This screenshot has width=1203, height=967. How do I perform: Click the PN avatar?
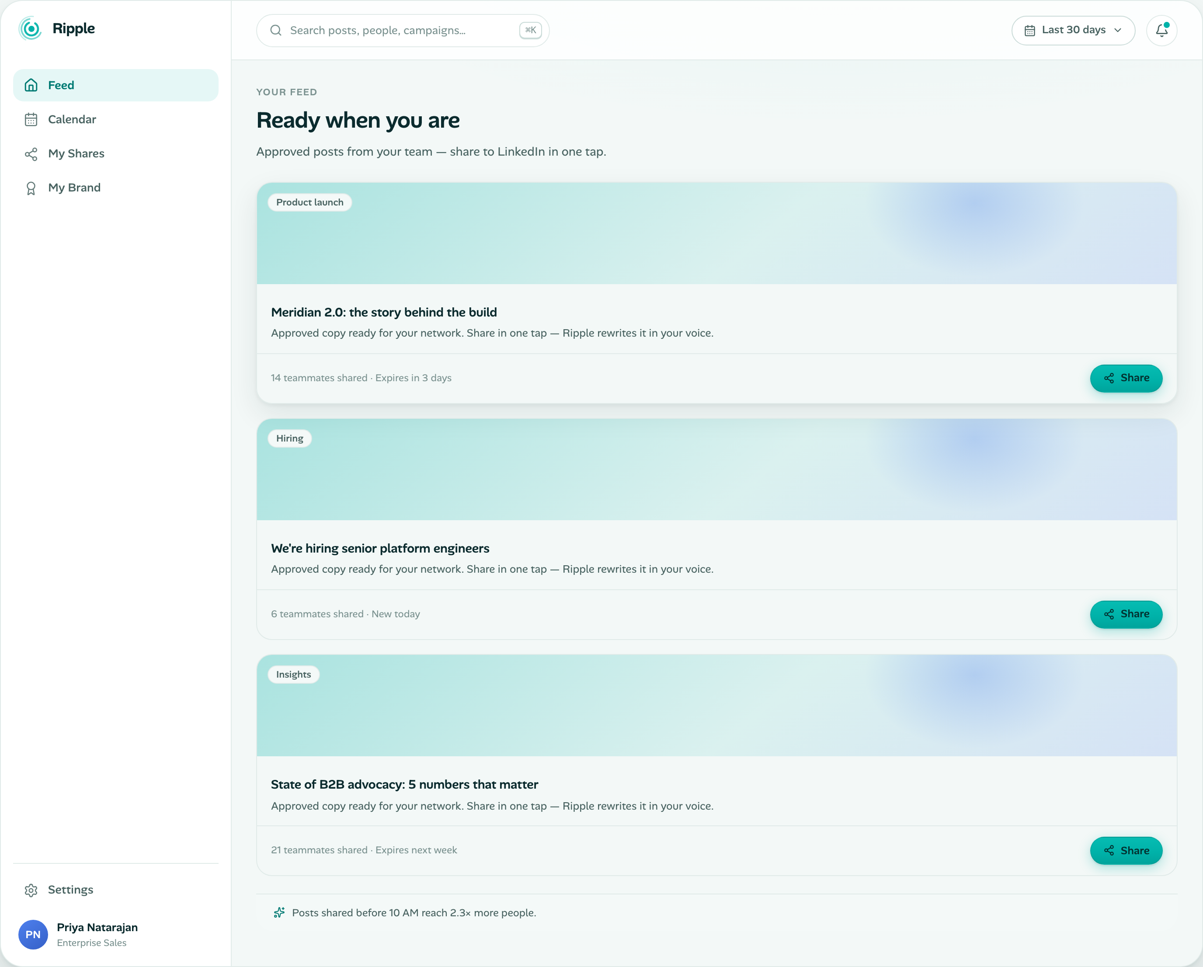click(33, 935)
